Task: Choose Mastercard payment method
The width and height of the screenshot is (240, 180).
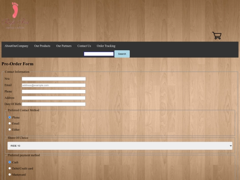Action: 10,174
